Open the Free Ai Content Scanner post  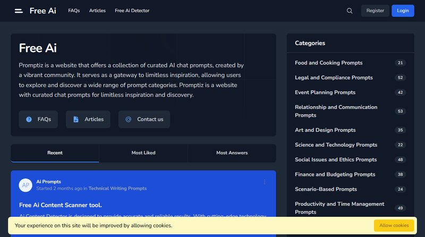pyautogui.click(x=60, y=205)
